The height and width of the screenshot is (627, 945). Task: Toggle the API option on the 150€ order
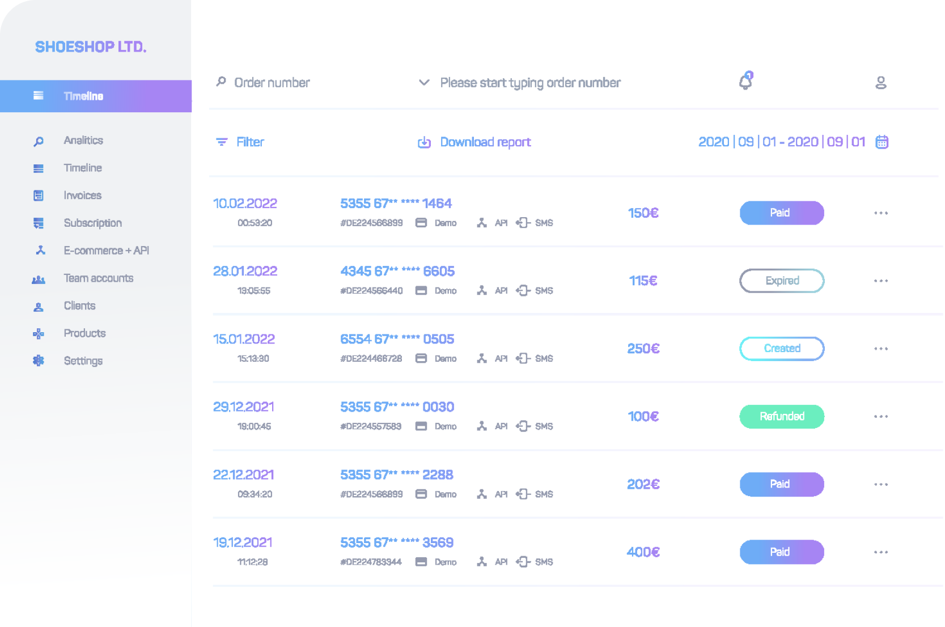(x=491, y=222)
